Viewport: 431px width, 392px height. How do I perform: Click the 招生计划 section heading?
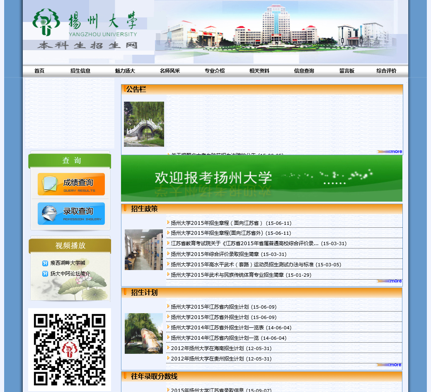pyautogui.click(x=144, y=292)
